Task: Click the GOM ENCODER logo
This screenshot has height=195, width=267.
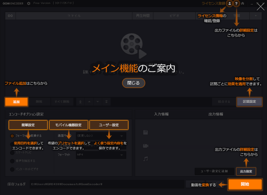Action: tap(13, 3)
